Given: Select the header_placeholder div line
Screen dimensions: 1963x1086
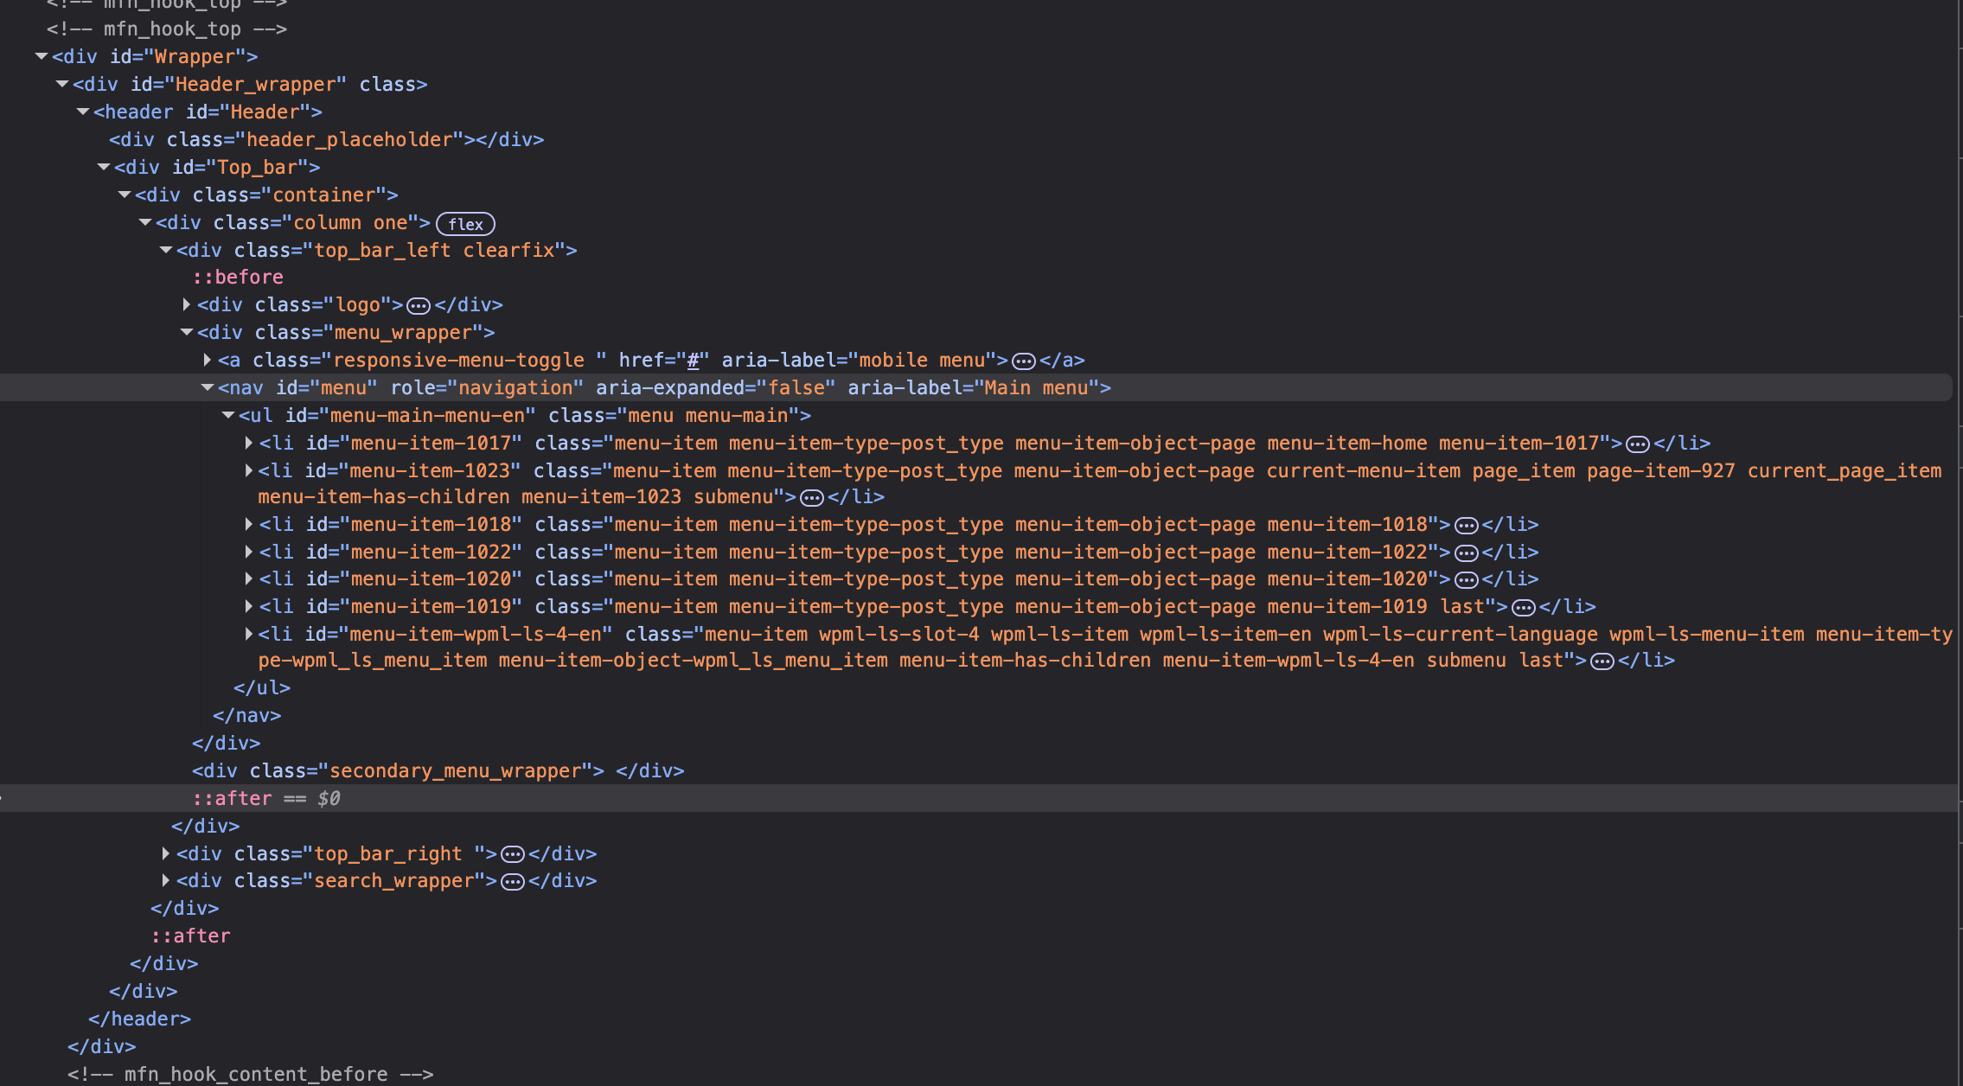Looking at the screenshot, I should (x=326, y=139).
